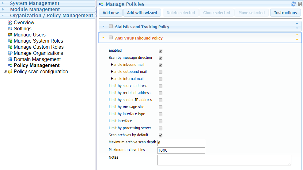Click the Manage System Roles icon
Image resolution: width=303 pixels, height=170 pixels.
pos(10,41)
